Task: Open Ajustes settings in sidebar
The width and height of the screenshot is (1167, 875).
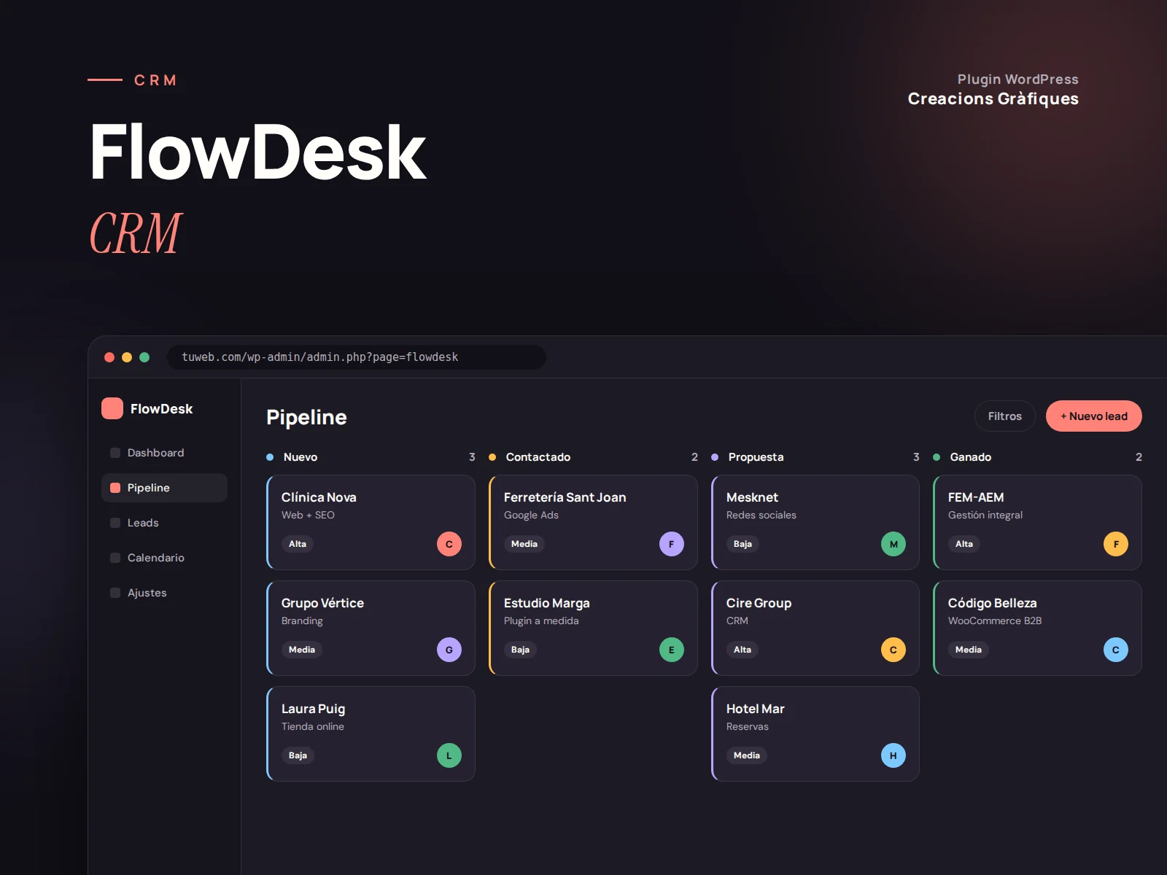Action: pyautogui.click(x=164, y=593)
